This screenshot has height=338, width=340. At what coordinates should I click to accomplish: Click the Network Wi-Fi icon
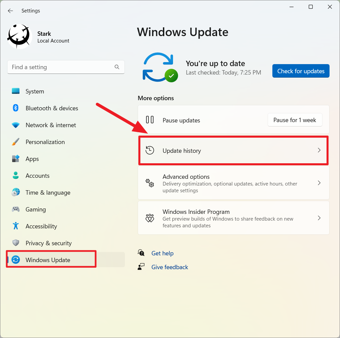point(15,125)
